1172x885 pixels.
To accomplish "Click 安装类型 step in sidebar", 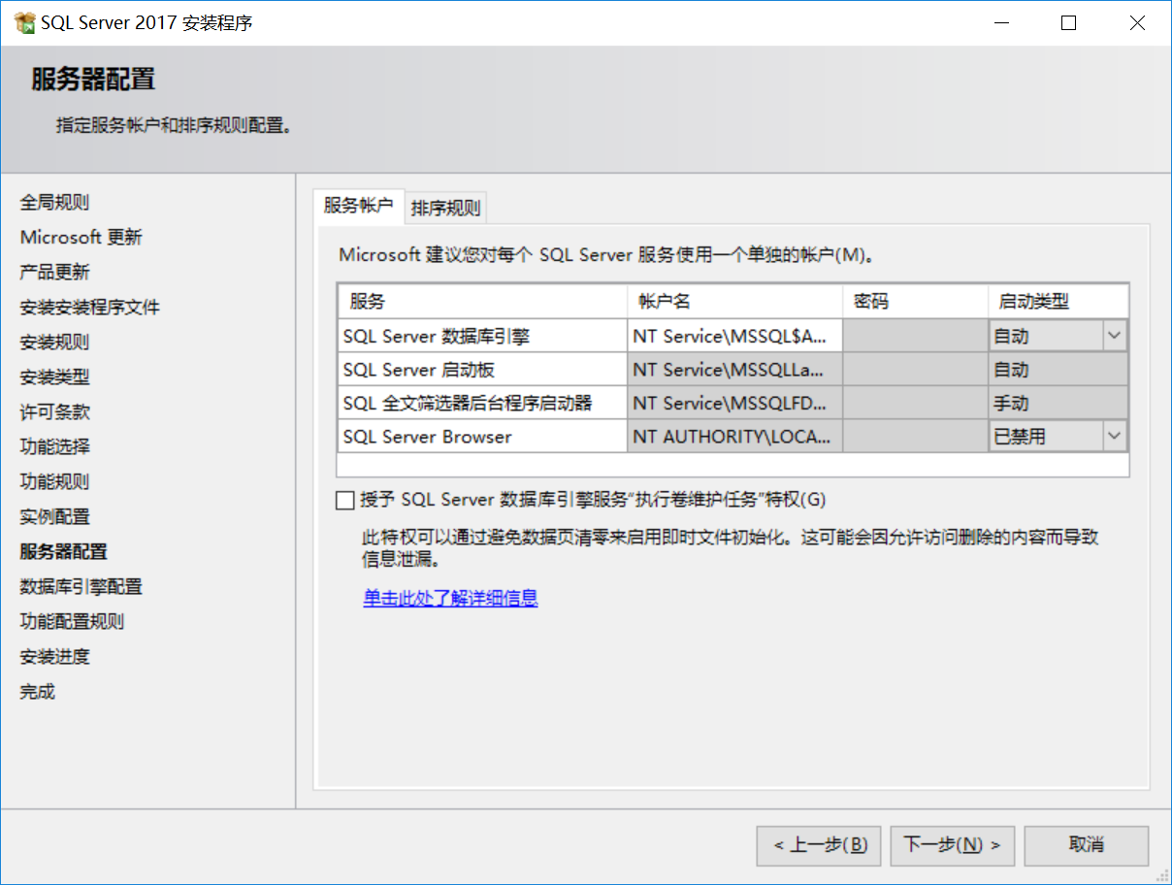I will coord(55,377).
